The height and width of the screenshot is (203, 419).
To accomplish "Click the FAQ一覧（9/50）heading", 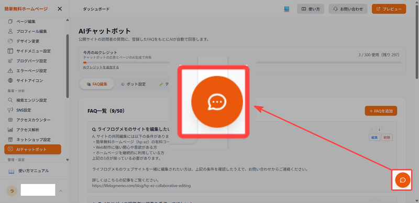I will (106, 111).
